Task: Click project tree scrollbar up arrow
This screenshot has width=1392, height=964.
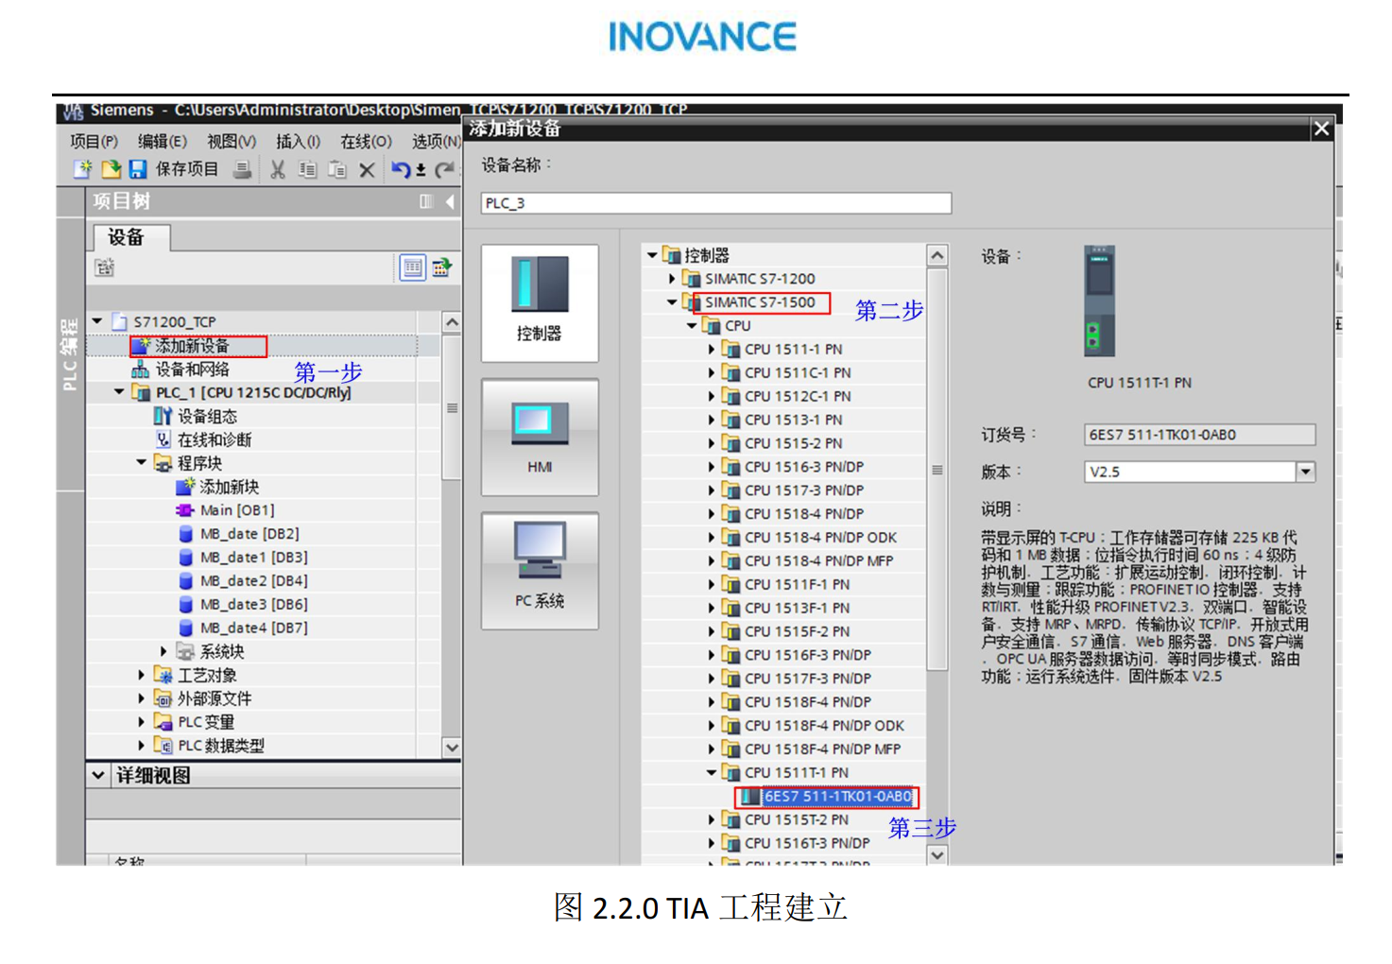Action: [x=452, y=322]
